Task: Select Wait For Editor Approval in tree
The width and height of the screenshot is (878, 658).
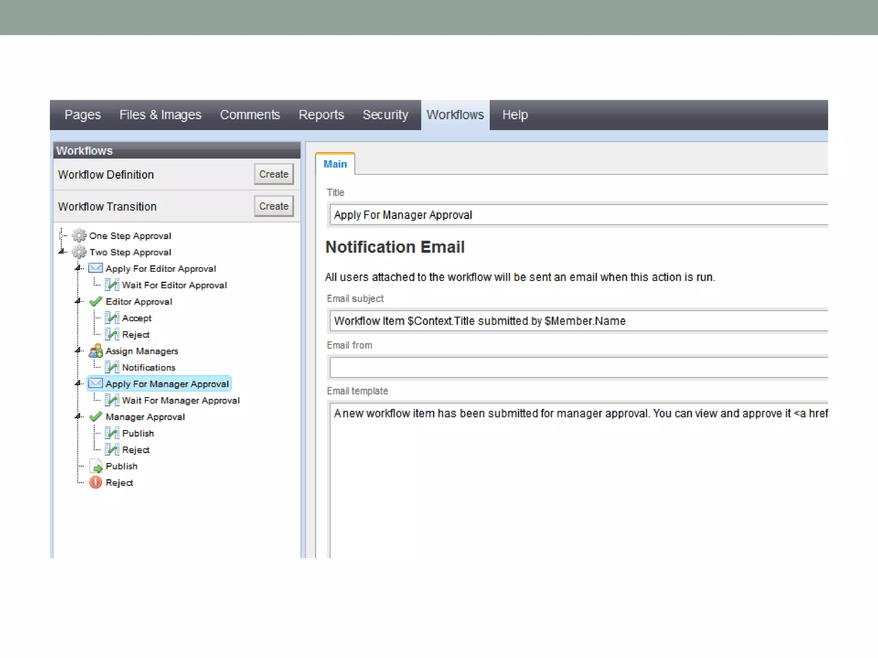Action: [x=174, y=285]
